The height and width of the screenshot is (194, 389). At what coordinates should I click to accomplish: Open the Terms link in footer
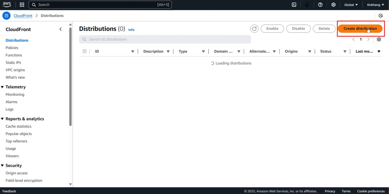tap(346, 191)
